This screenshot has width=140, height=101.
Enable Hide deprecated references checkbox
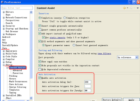(40, 69)
